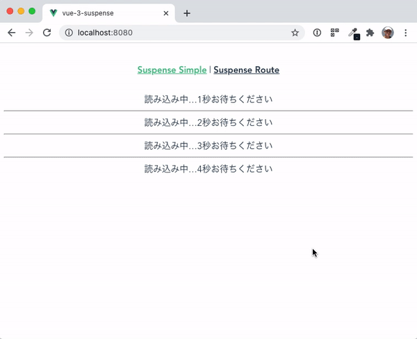Focus the localhost:8080 address bar

click(182, 33)
